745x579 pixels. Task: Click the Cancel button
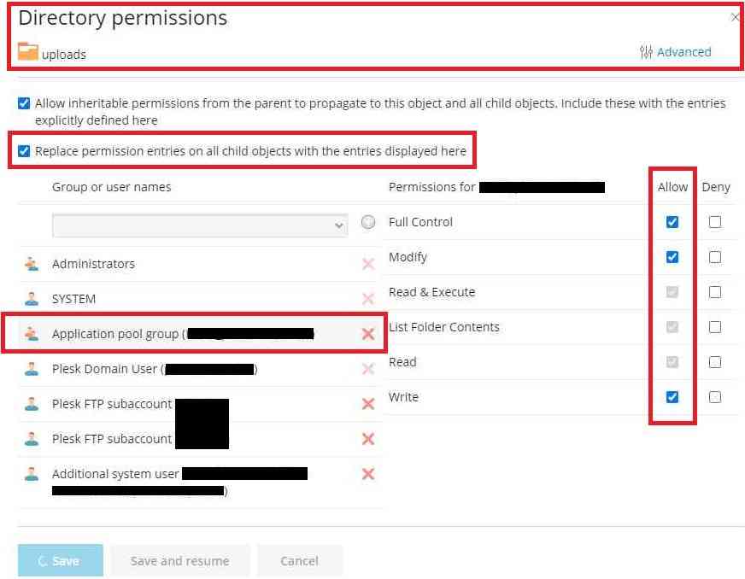(x=299, y=561)
